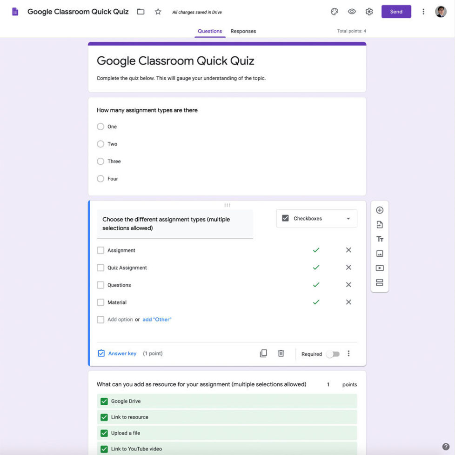The width and height of the screenshot is (455, 455).
Task: Click the Send button
Action: click(x=396, y=12)
